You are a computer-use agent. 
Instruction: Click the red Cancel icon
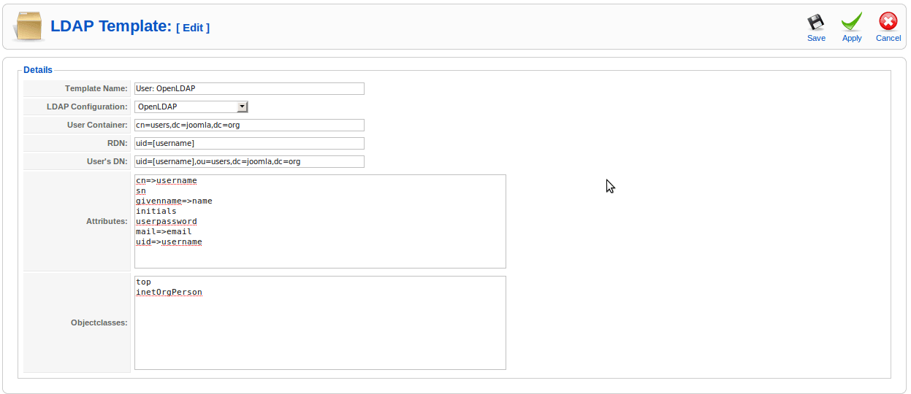click(x=888, y=23)
